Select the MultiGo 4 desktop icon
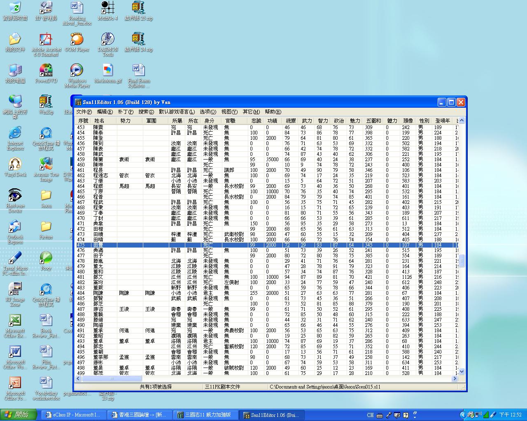This screenshot has height=421, width=527. pos(107,8)
